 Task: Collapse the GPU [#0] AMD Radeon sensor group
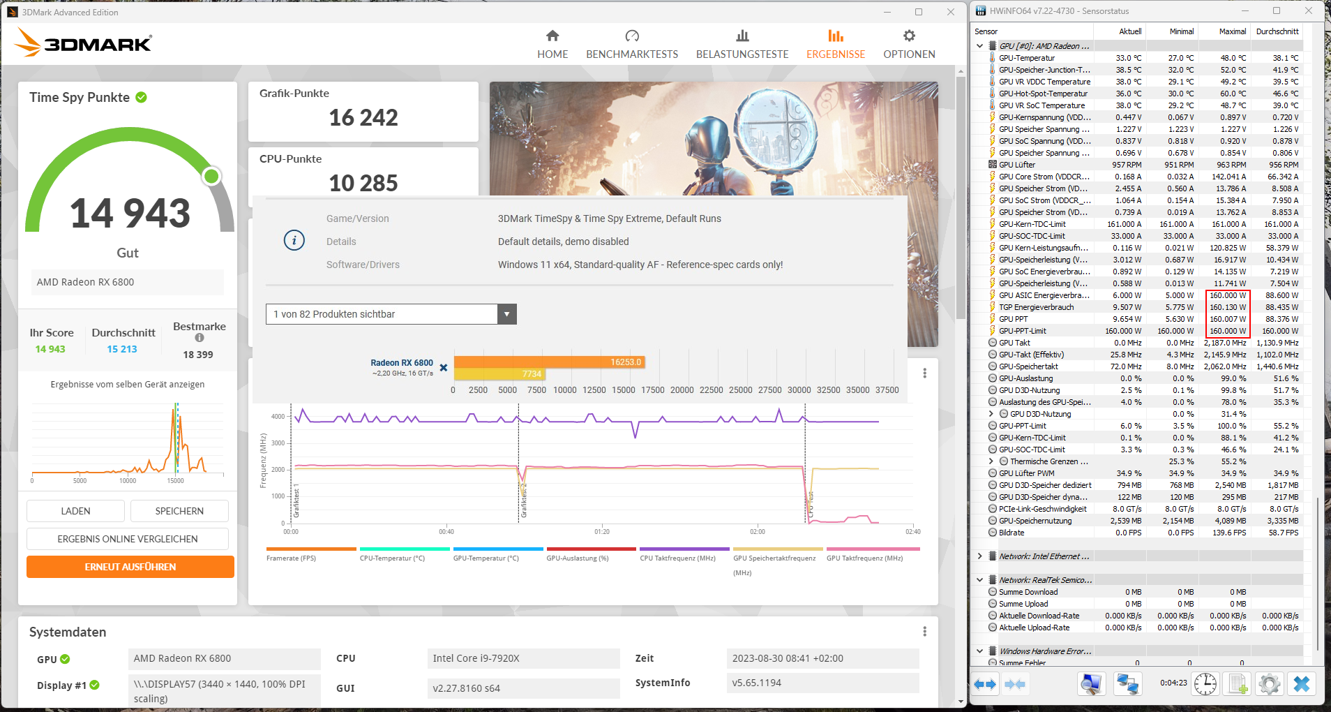coord(980,46)
